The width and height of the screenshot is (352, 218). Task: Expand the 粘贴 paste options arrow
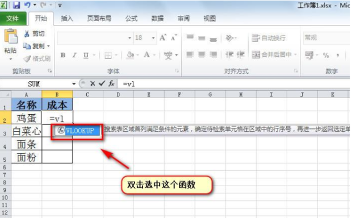pyautogui.click(x=11, y=59)
